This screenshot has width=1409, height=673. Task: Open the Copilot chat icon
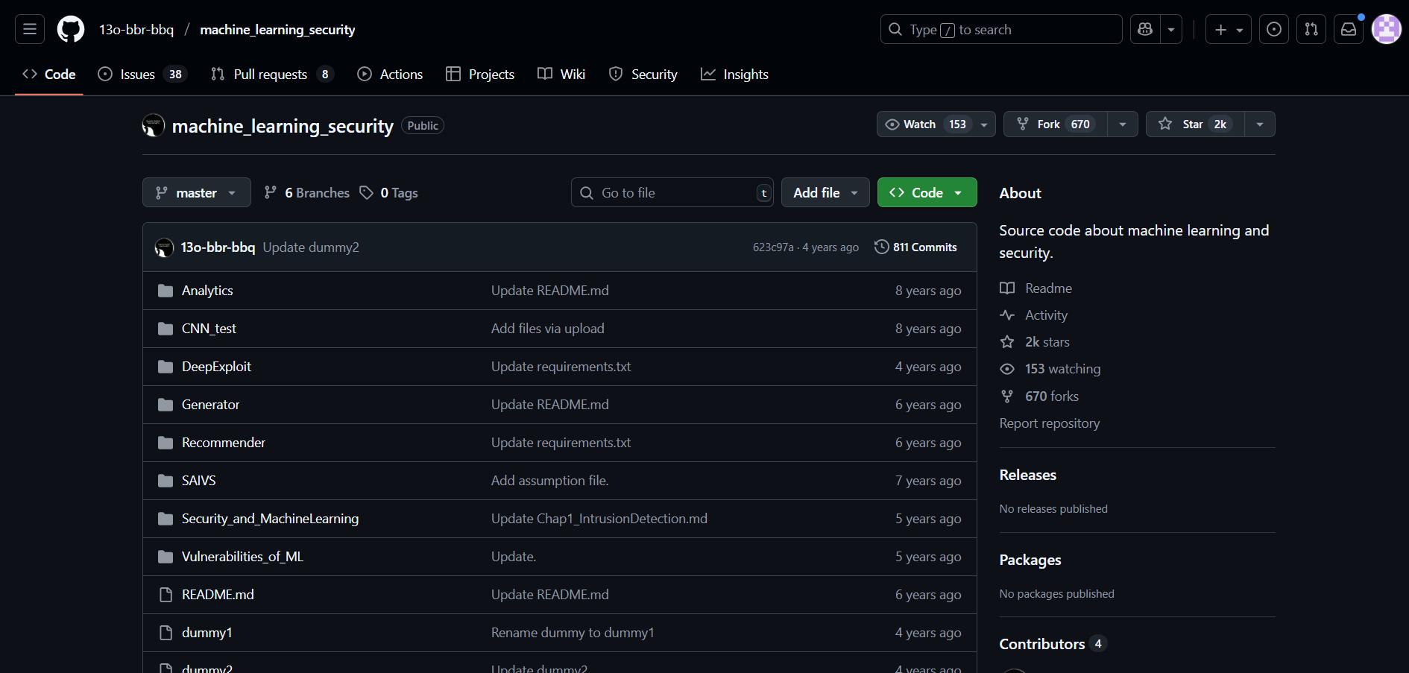(1145, 29)
